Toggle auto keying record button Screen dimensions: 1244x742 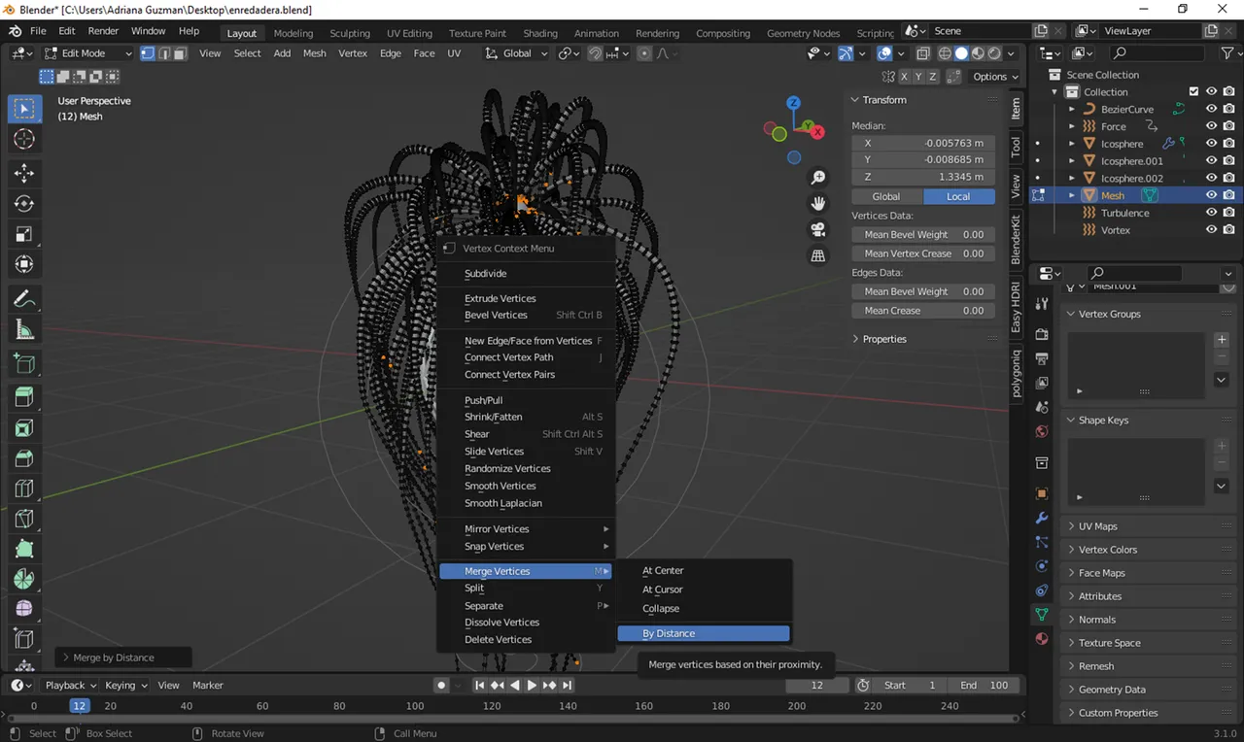coord(441,685)
